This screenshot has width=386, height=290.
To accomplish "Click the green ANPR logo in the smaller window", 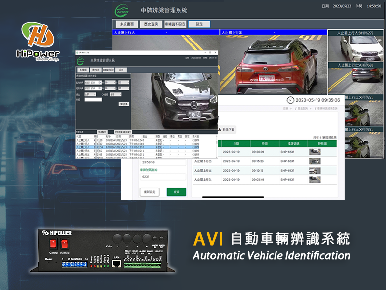I will pos(80,61).
